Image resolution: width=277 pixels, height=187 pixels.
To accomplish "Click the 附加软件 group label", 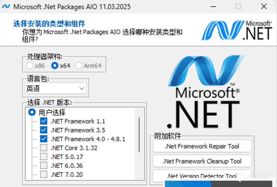I will coord(168,136).
